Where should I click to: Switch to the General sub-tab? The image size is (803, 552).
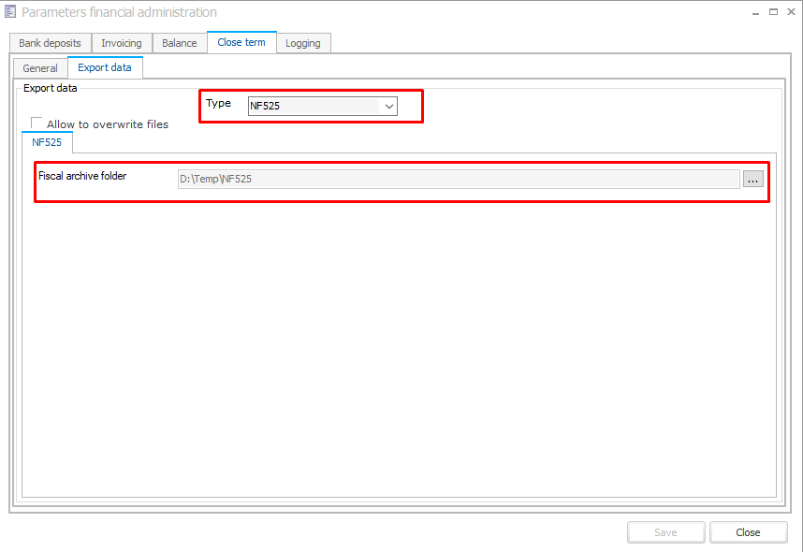(40, 68)
